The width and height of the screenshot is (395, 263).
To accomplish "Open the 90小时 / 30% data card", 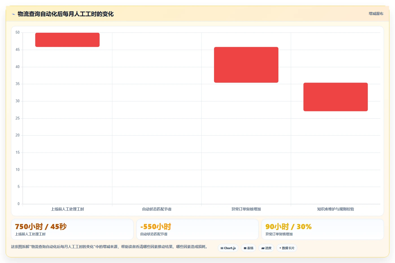I will coord(323,229).
